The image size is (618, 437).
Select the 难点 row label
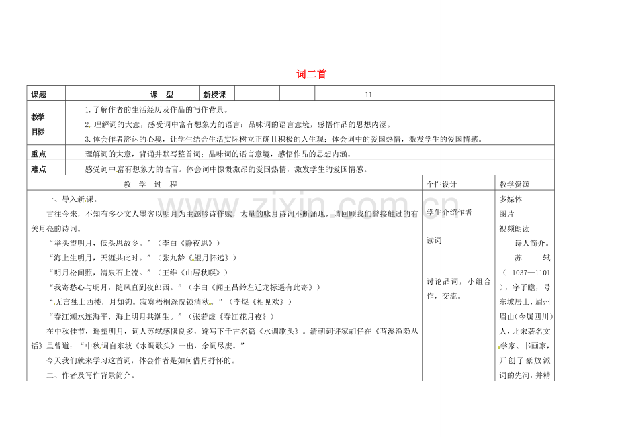click(x=46, y=168)
